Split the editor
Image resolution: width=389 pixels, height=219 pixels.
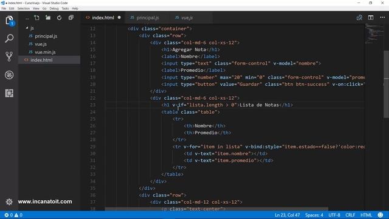(371, 18)
